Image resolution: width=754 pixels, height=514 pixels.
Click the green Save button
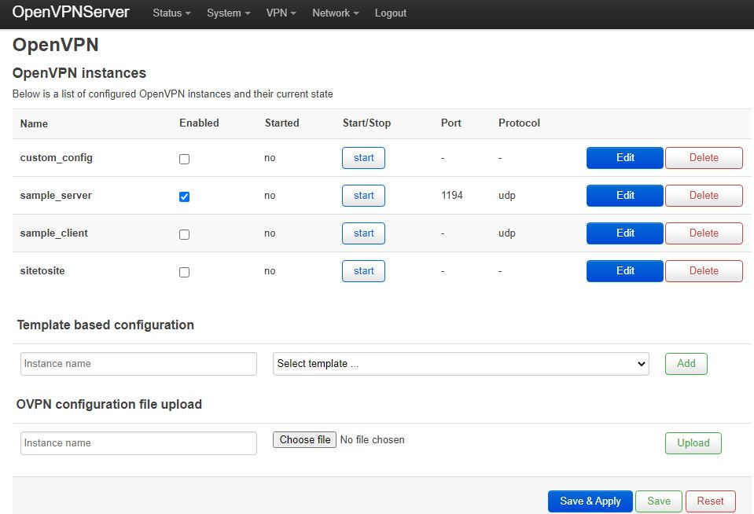point(659,501)
